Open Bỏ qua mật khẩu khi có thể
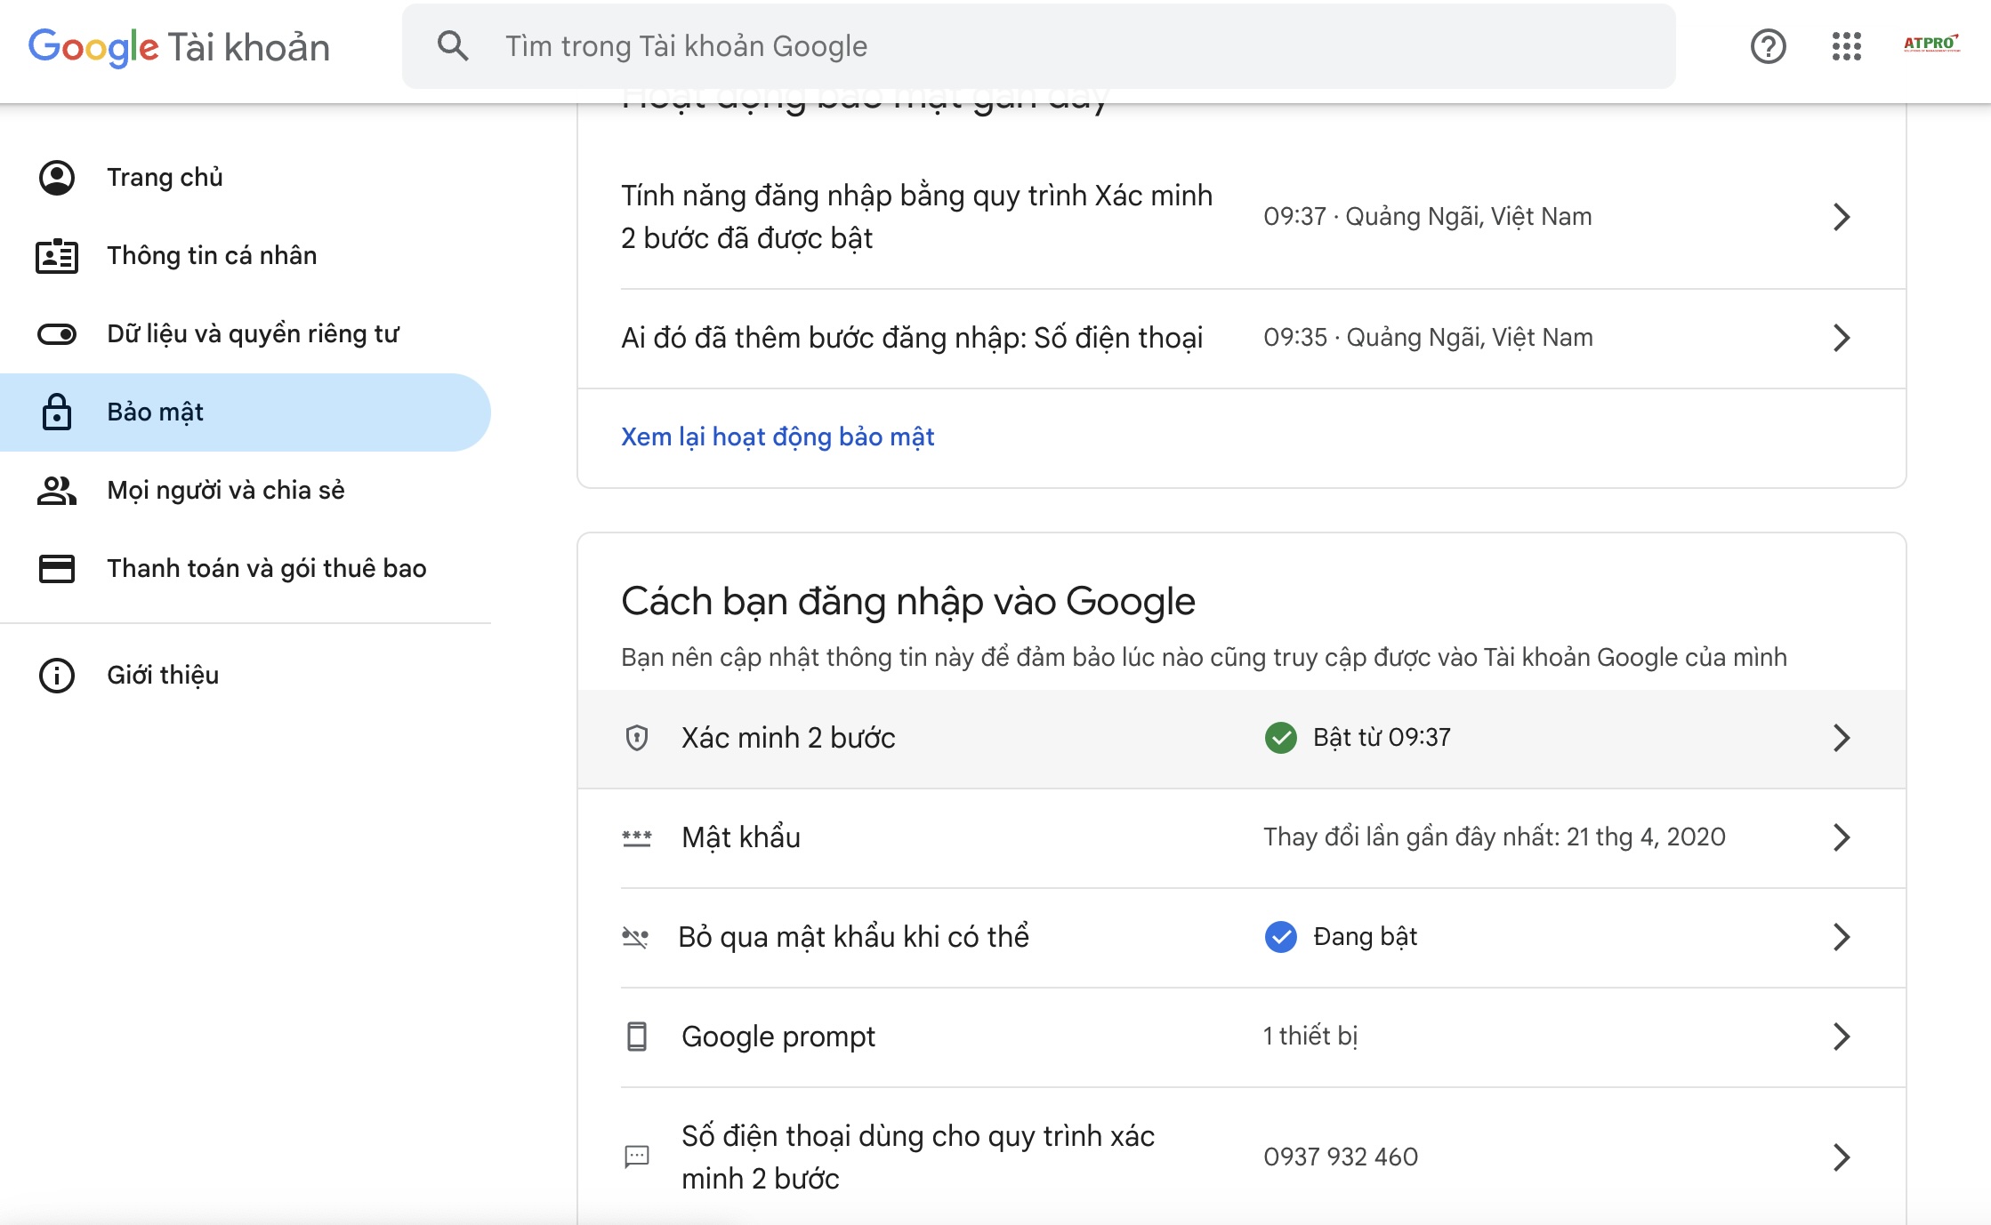 (1242, 938)
